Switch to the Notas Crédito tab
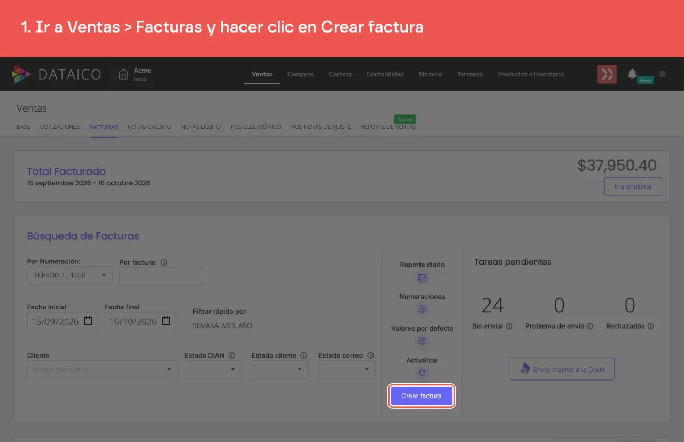This screenshot has height=442, width=684. (150, 127)
